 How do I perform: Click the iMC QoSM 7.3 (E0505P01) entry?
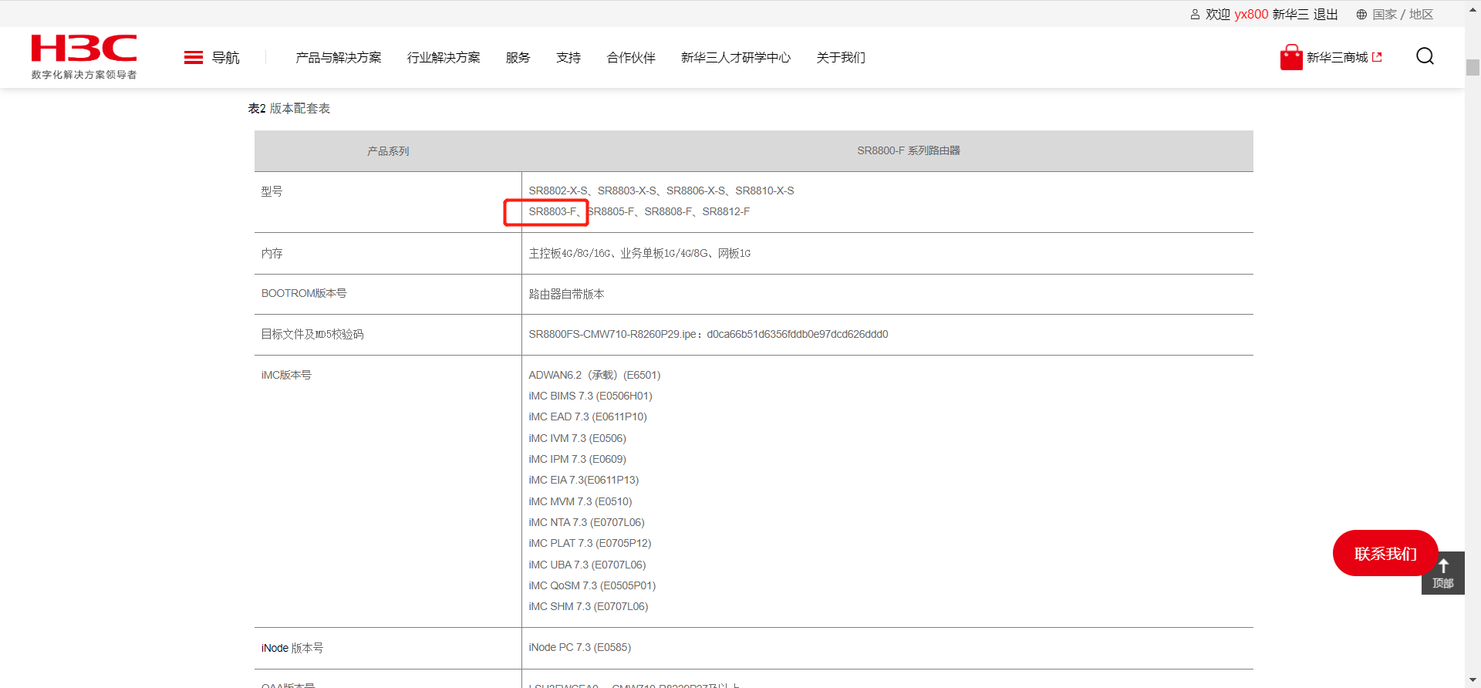tap(592, 585)
